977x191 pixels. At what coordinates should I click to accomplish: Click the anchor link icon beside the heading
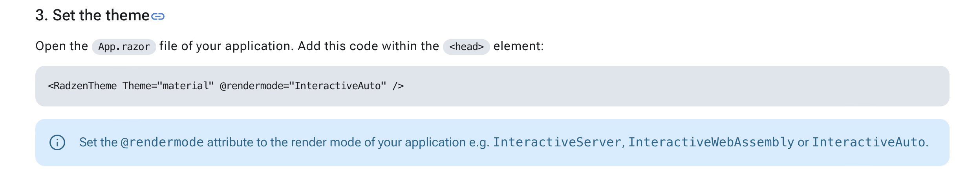(x=158, y=16)
